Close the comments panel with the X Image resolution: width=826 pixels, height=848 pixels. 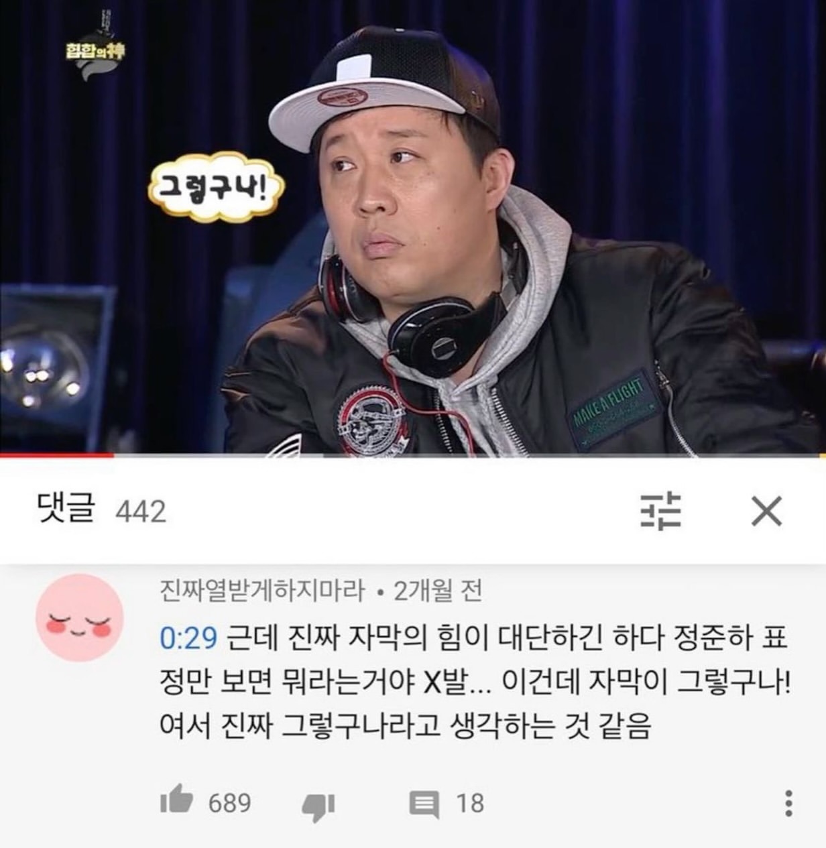point(767,512)
